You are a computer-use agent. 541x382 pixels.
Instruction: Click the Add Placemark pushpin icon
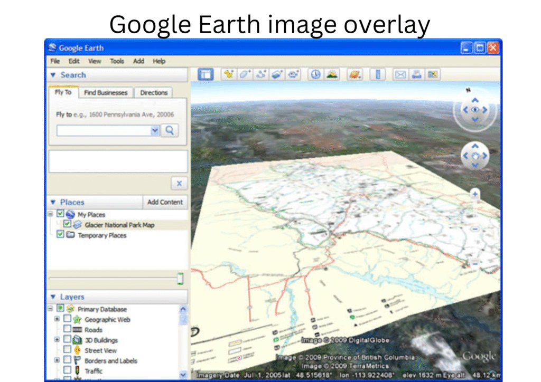point(228,74)
